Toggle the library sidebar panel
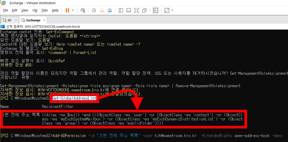Screen dimensions: 288x142 [120, 10]
